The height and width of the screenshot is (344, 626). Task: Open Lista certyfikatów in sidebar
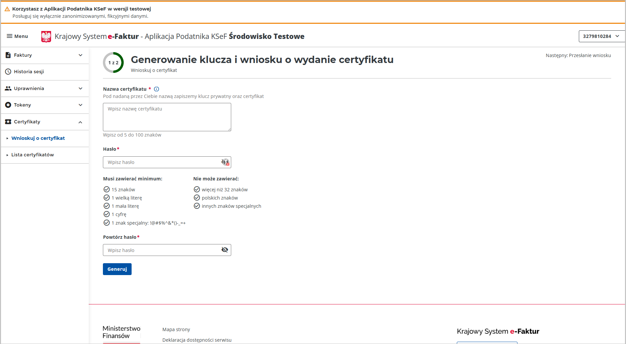click(32, 155)
